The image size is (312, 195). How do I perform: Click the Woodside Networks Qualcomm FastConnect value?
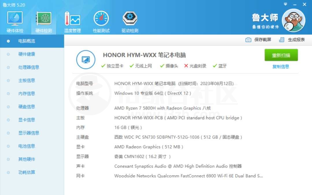tap(188, 176)
